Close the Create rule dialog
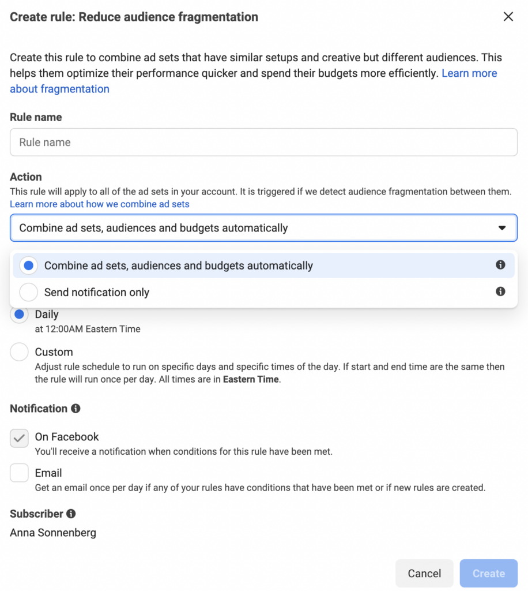 pyautogui.click(x=508, y=17)
